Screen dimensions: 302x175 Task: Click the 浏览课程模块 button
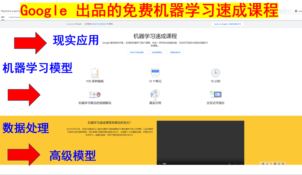point(157,52)
